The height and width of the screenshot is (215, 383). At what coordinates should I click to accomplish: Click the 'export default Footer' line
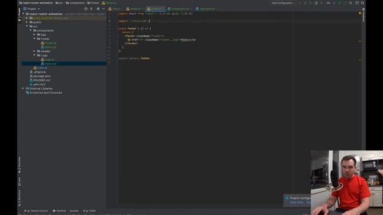point(135,59)
